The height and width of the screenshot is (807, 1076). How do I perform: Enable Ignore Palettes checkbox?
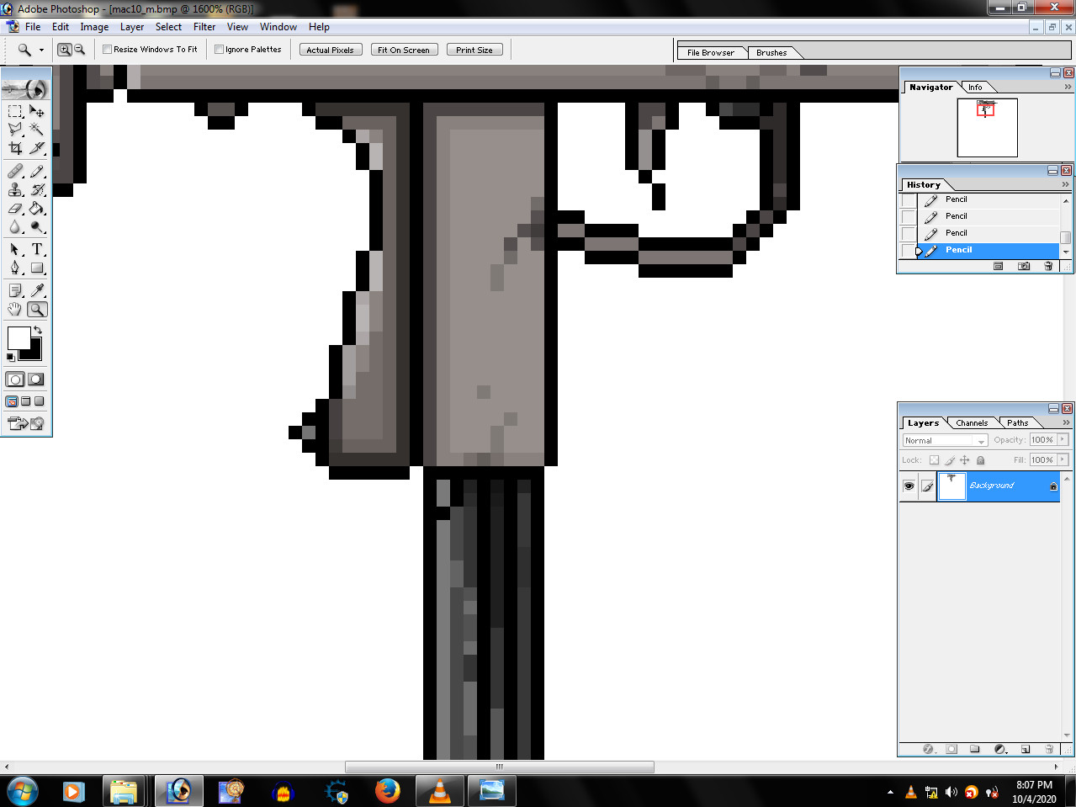[x=219, y=50]
